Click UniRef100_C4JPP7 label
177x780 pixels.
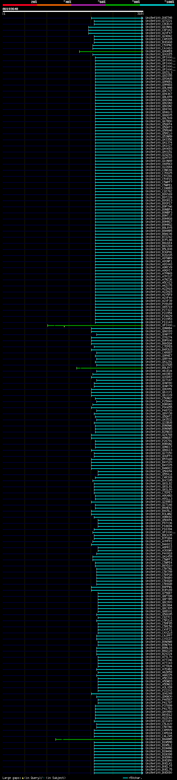pos(159,636)
